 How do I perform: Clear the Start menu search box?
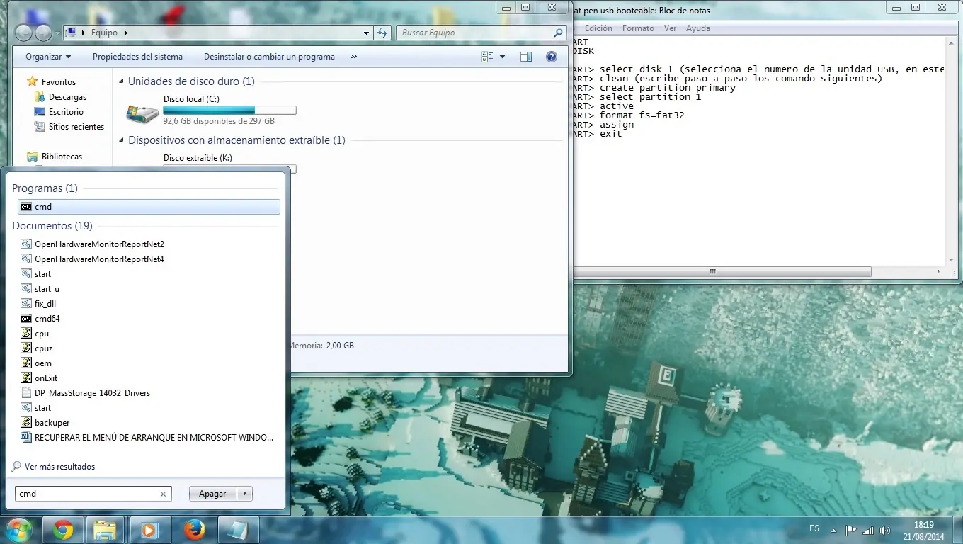click(163, 494)
